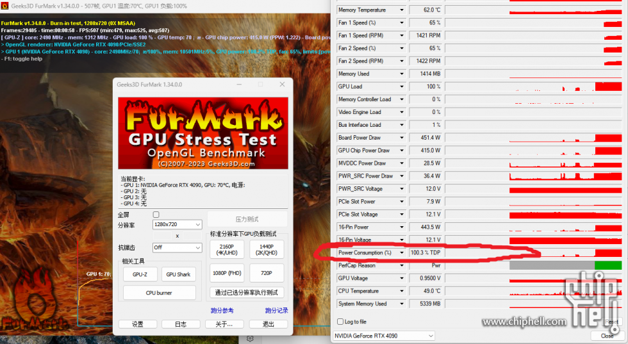Image resolution: width=628 pixels, height=344 pixels.
Task: Expand the 16-Pin Power dropdown
Action: tap(402, 227)
